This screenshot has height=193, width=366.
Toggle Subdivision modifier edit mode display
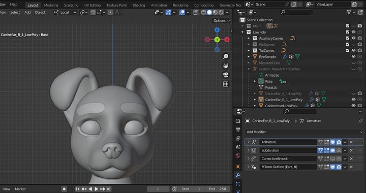point(326,150)
